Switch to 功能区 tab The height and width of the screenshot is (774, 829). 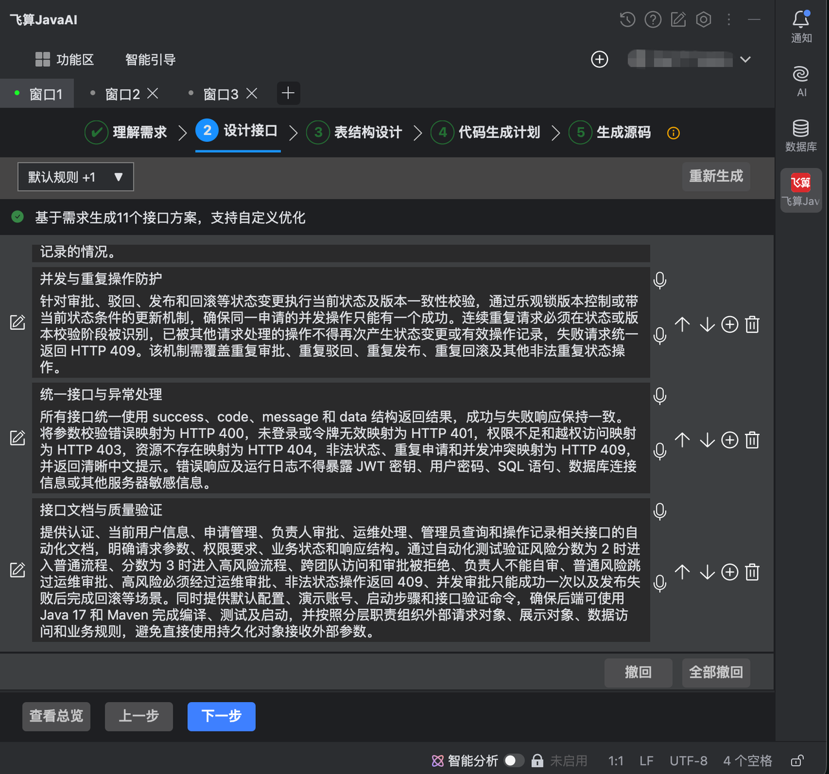coord(65,60)
